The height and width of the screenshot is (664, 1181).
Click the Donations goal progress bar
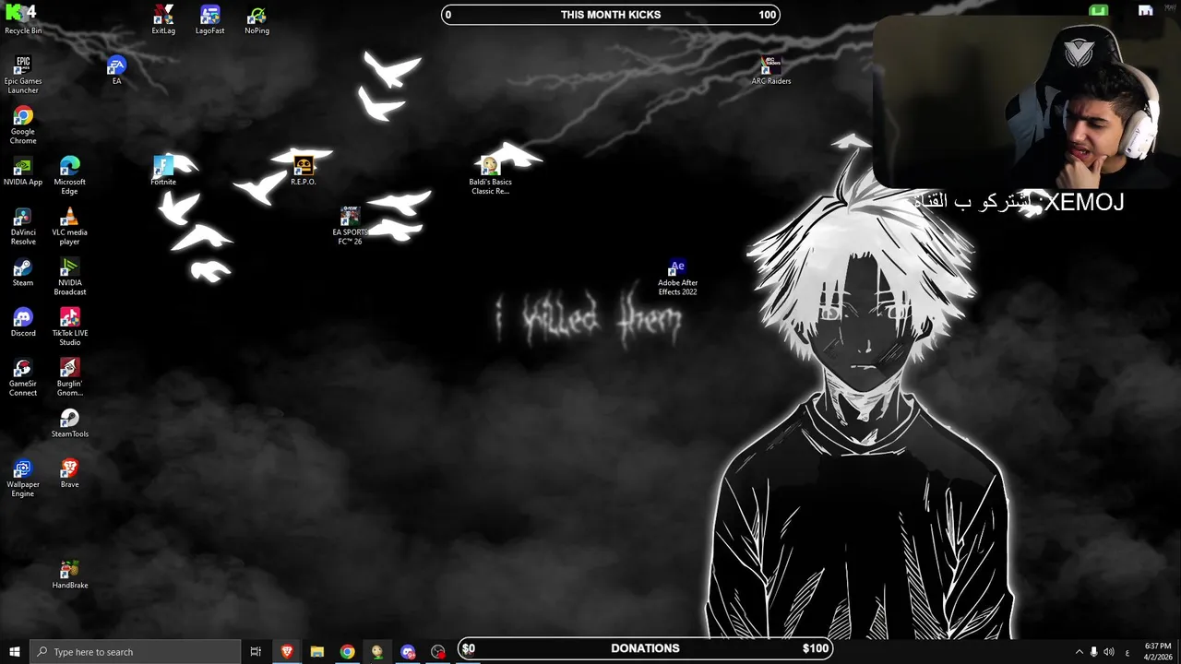646,648
